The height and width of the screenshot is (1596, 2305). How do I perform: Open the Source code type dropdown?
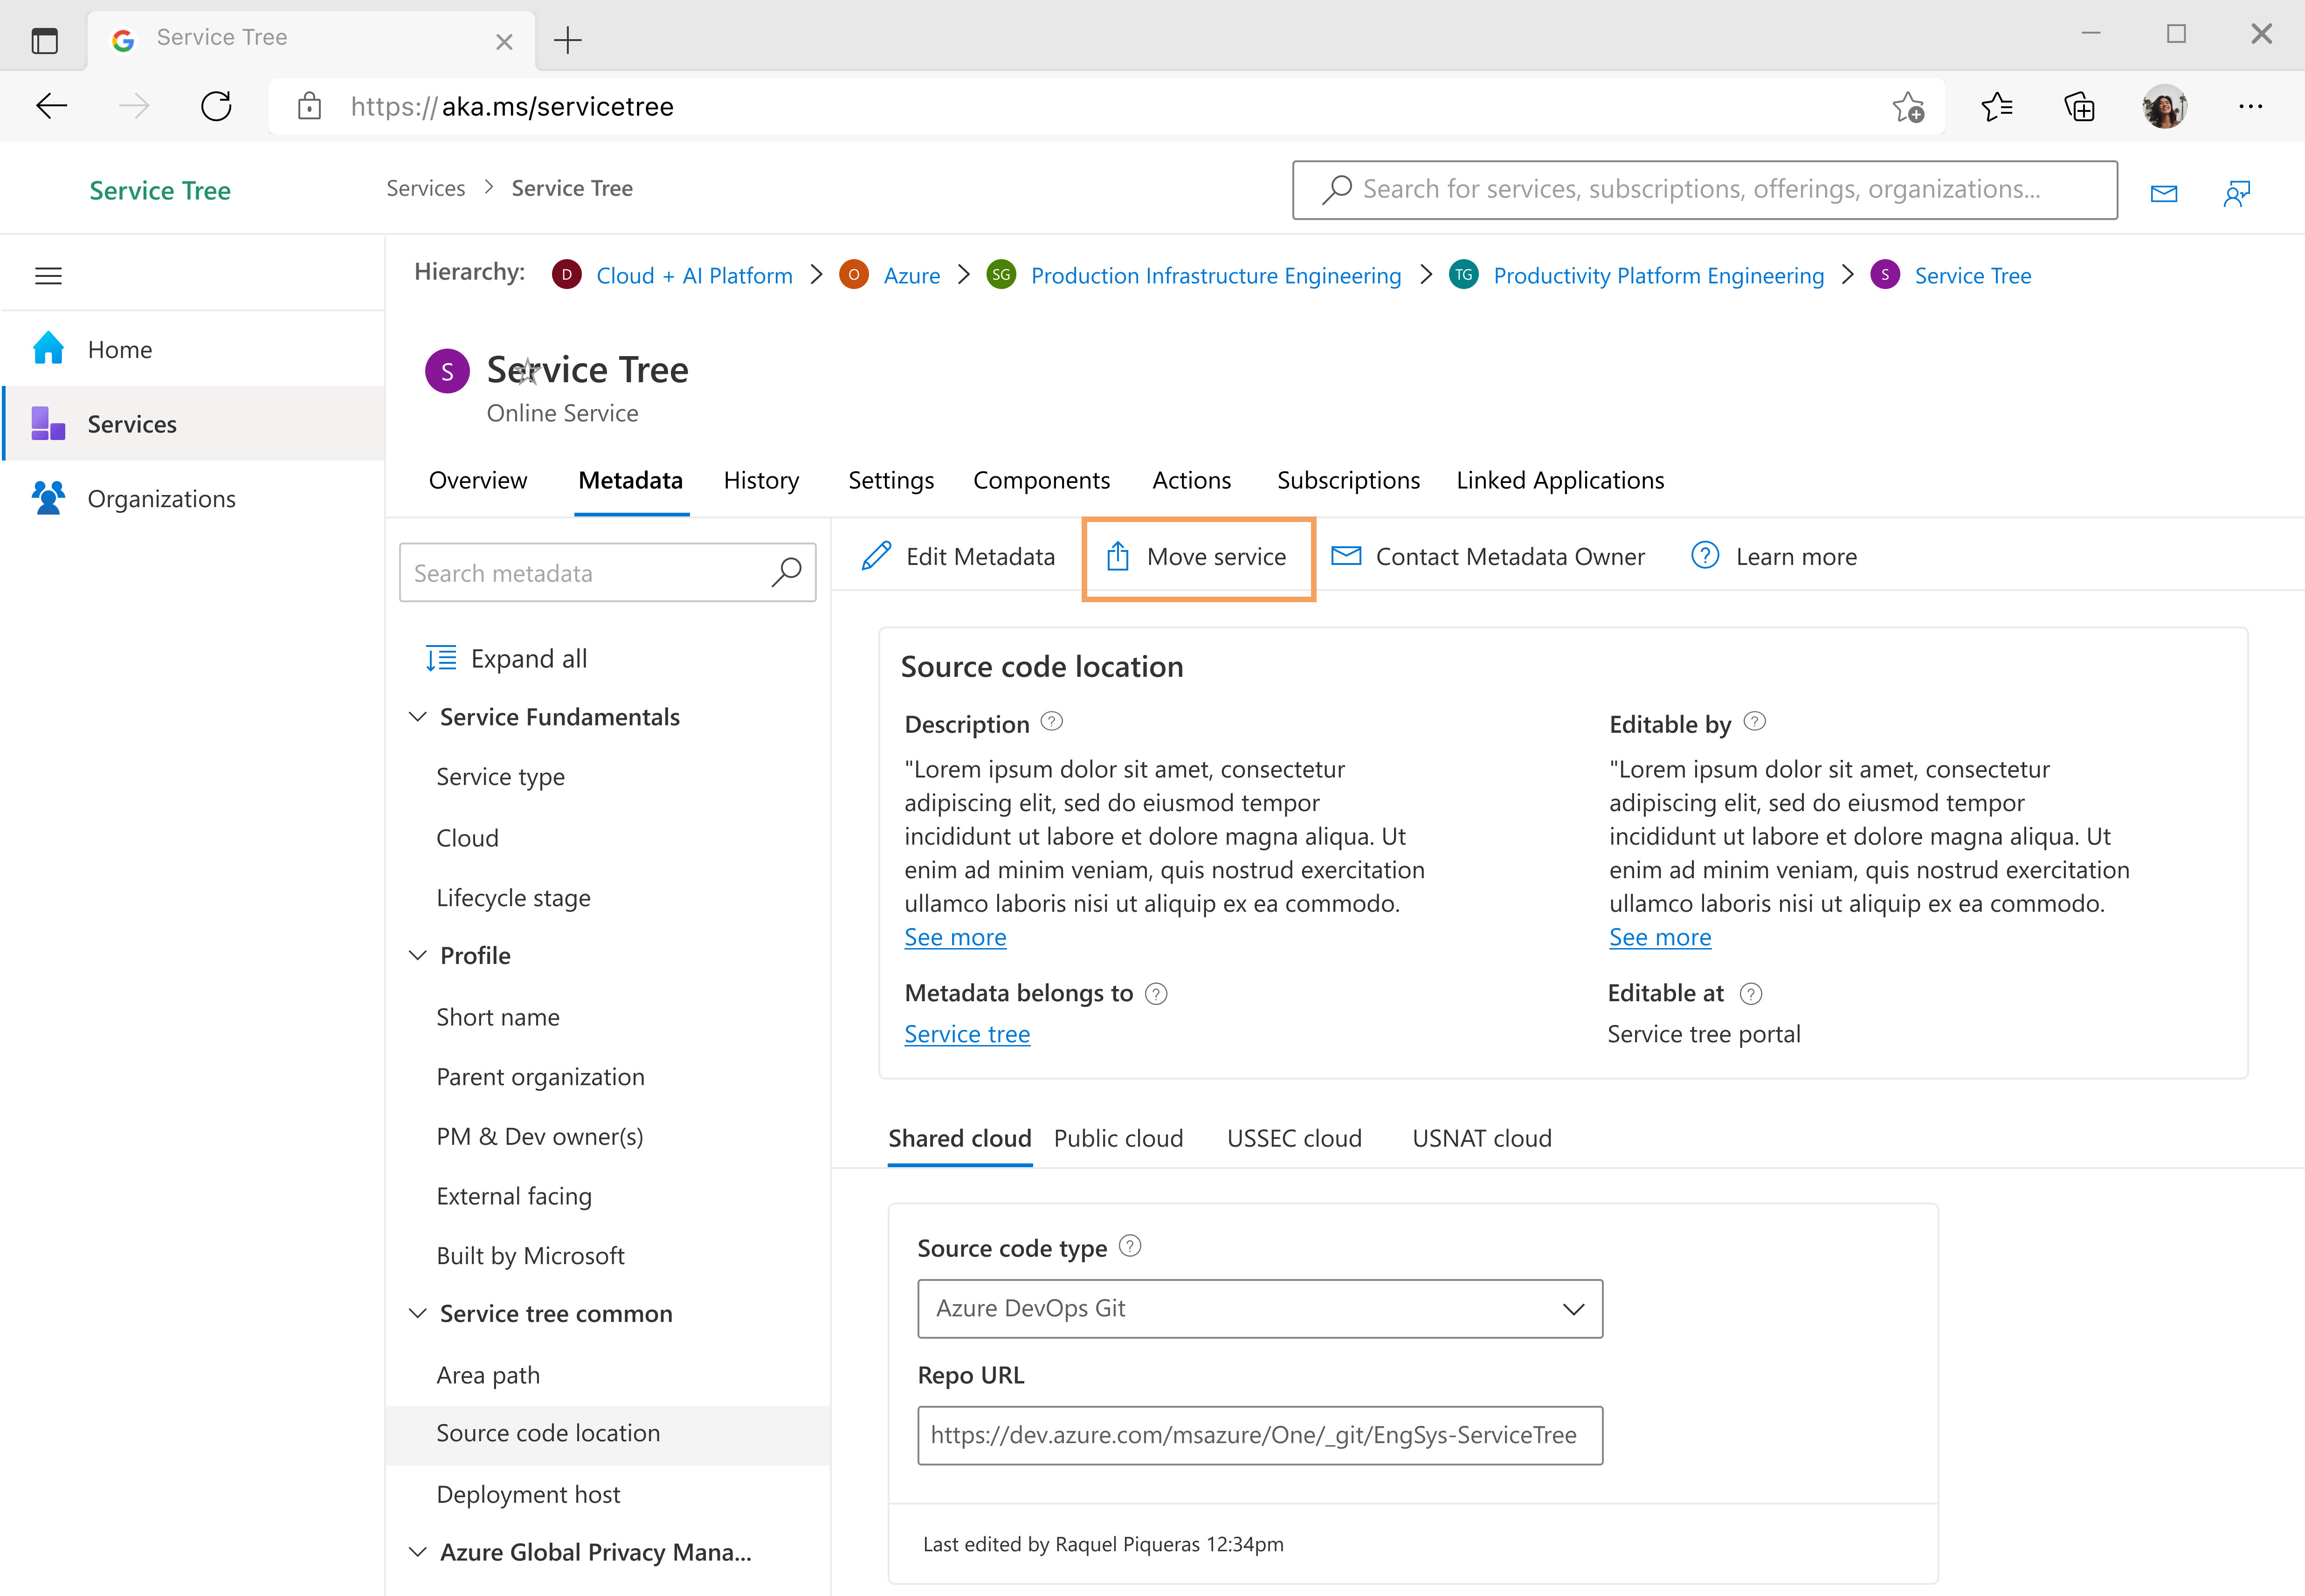coord(1260,1308)
